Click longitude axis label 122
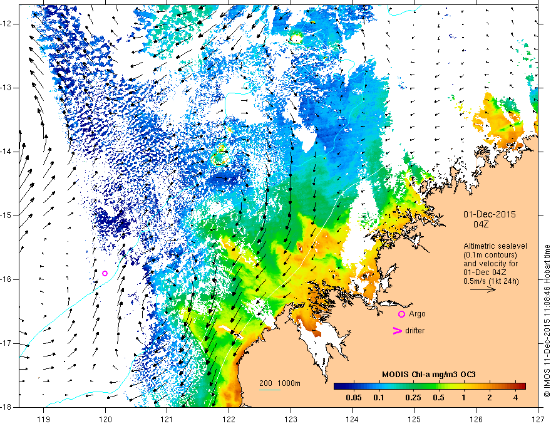551x426 pixels. (x=229, y=419)
